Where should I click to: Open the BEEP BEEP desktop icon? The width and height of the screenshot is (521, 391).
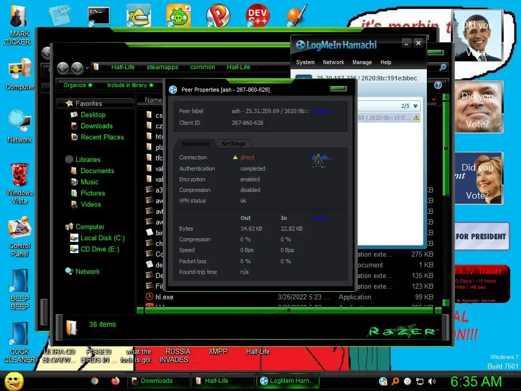click(x=20, y=290)
